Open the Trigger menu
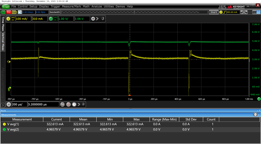Viewport: 261px width, 144px height. coord(55,7)
